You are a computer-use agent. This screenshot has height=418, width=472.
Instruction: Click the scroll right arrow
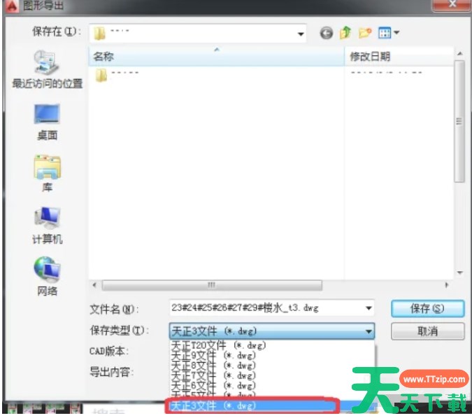click(x=447, y=285)
